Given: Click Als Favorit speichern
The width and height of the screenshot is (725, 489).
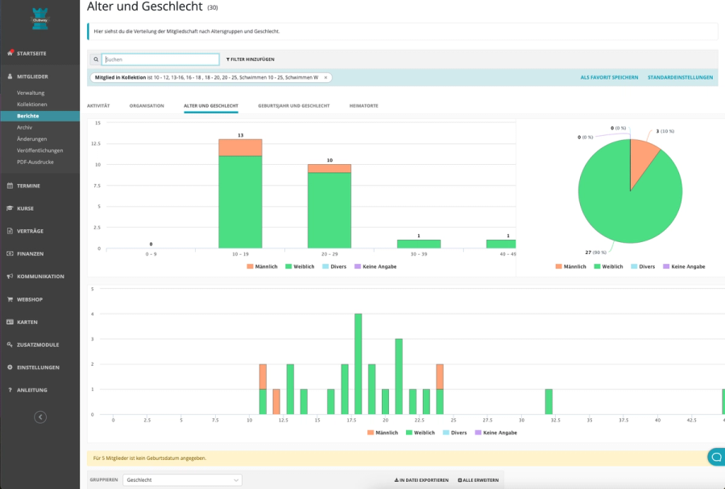Looking at the screenshot, I should 609,77.
